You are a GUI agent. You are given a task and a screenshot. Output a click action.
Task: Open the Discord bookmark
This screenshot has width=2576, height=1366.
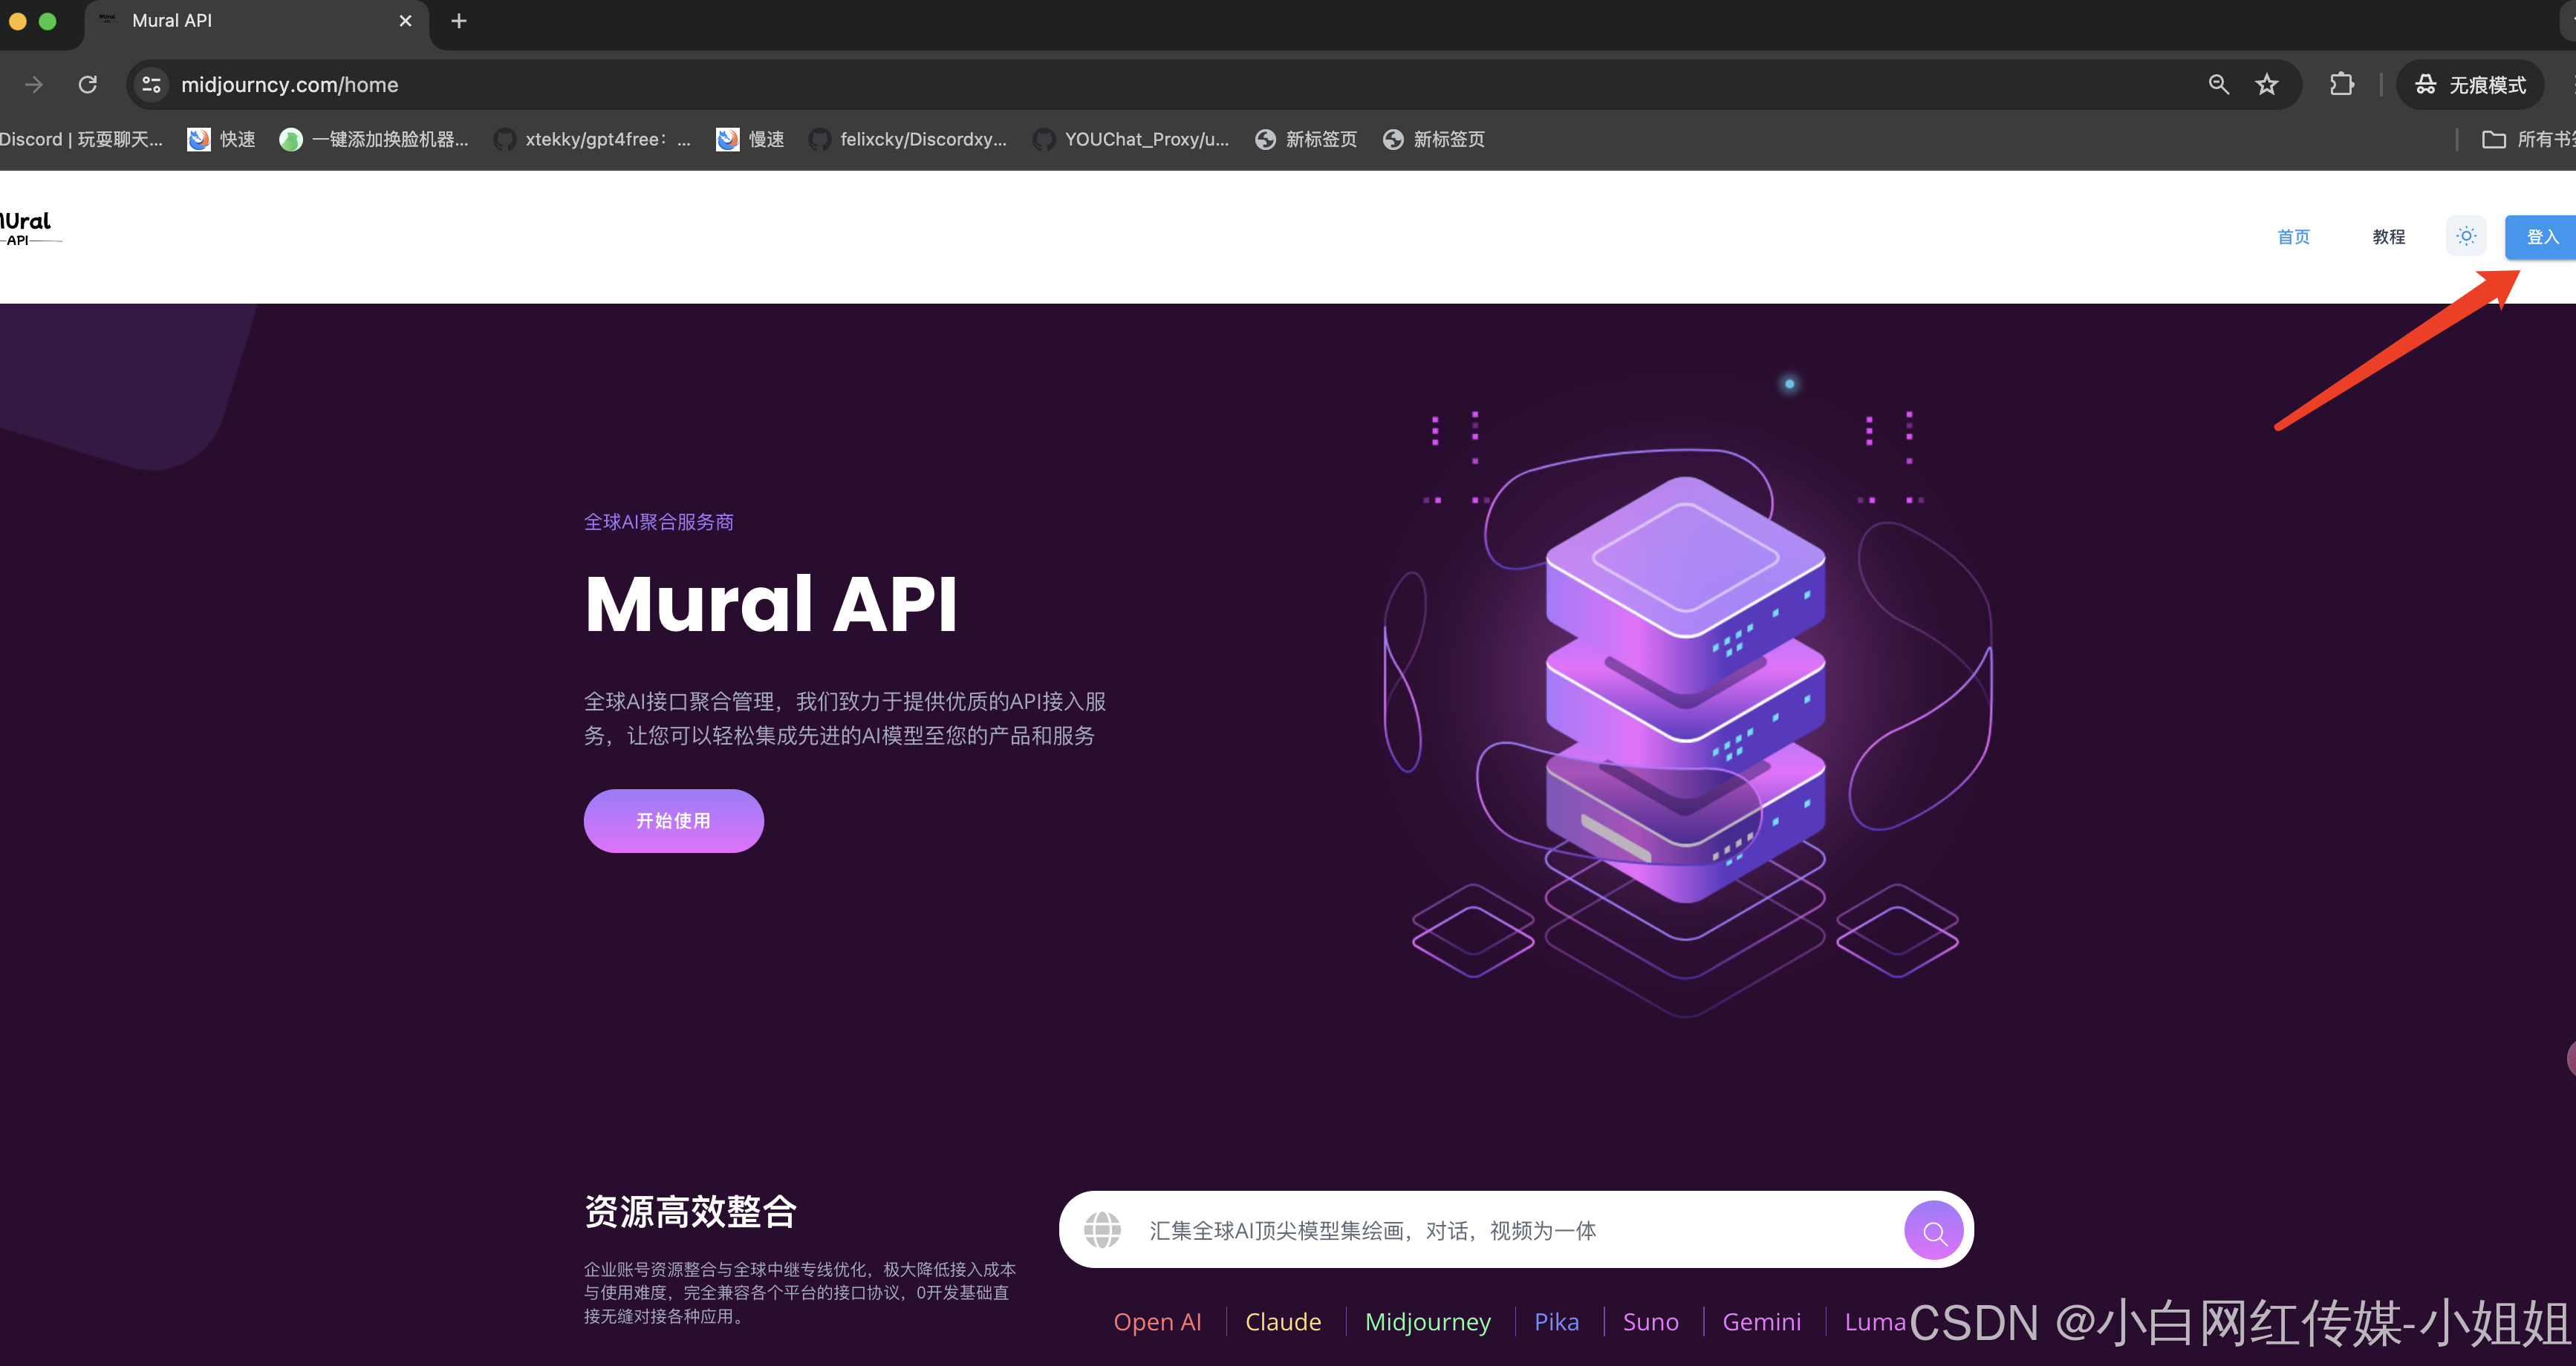[80, 140]
